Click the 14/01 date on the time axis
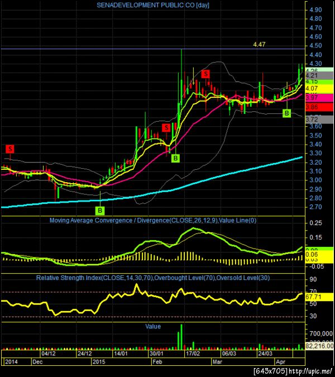Screen dimensions: 335x377 coord(121,354)
